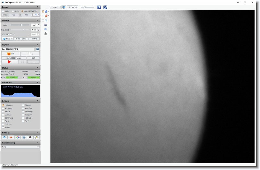Viewport: 260px width, 170px height.
Task: Collapse the Settings panel
Action: 37,133
